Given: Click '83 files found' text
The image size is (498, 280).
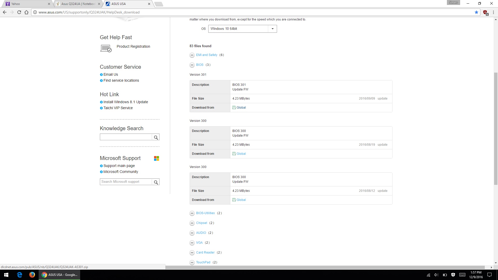Looking at the screenshot, I should pos(200,46).
